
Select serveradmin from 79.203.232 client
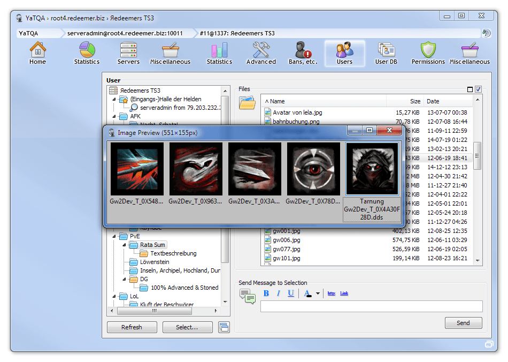tap(180, 108)
